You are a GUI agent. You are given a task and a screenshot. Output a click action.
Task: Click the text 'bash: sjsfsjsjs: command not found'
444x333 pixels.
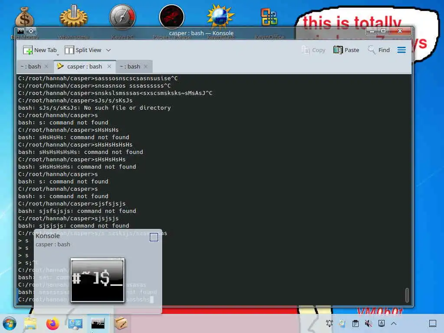(77, 211)
